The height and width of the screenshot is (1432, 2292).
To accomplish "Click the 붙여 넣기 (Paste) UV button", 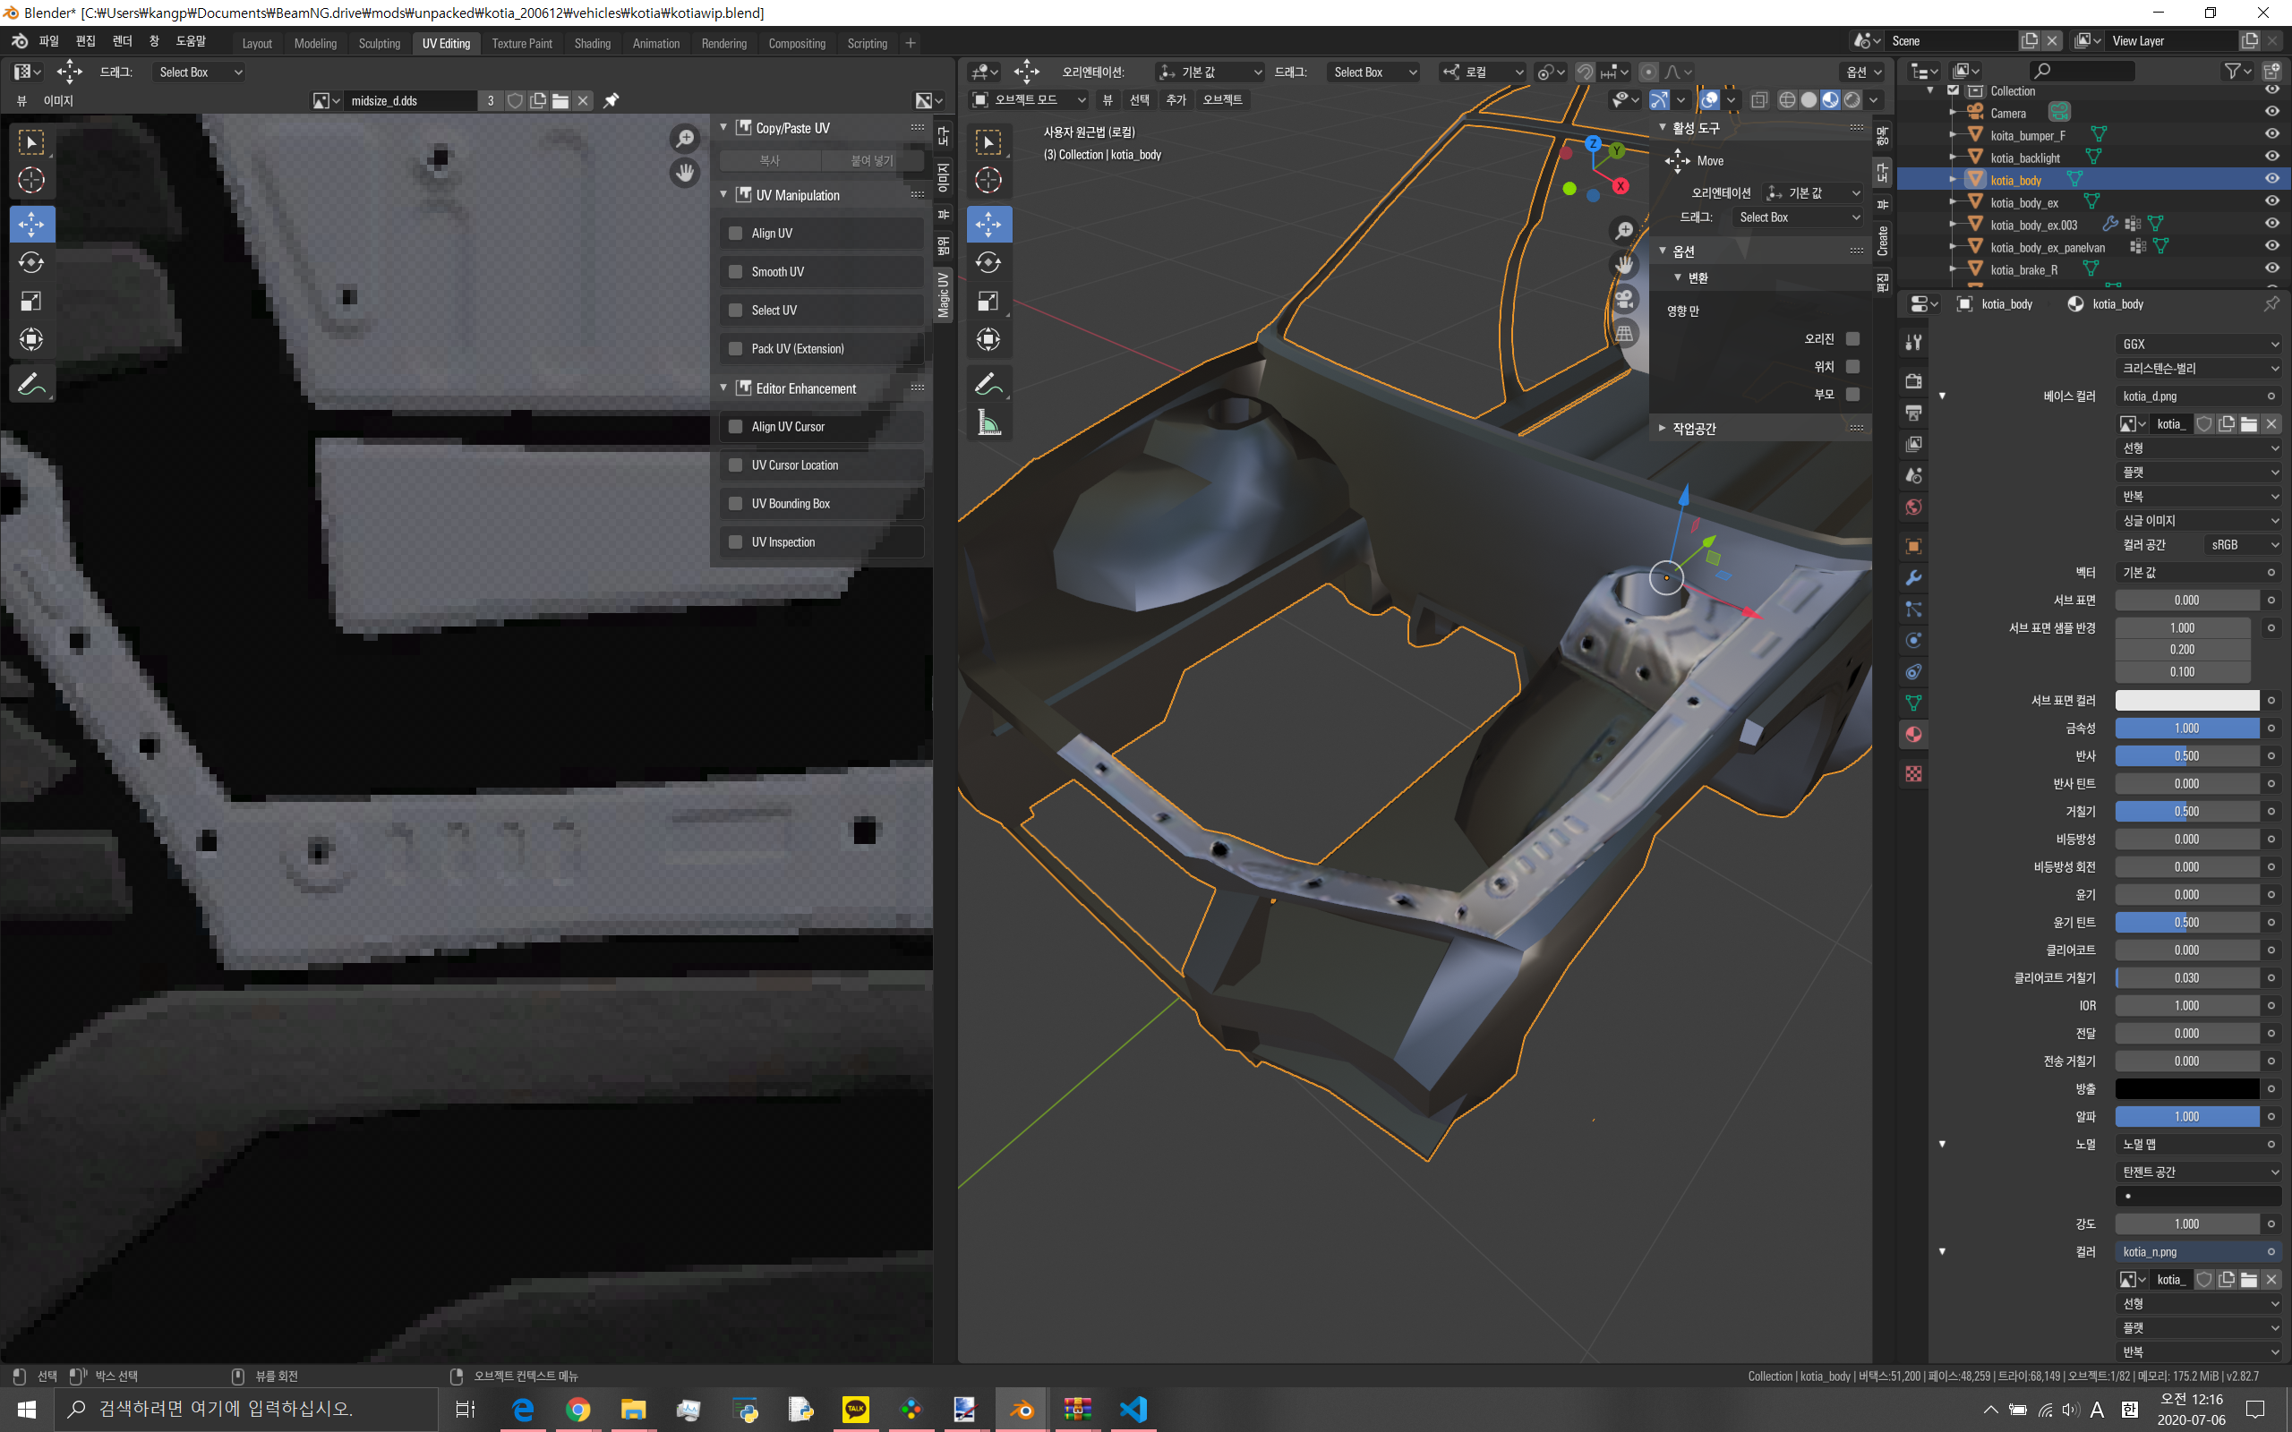I will click(x=871, y=161).
